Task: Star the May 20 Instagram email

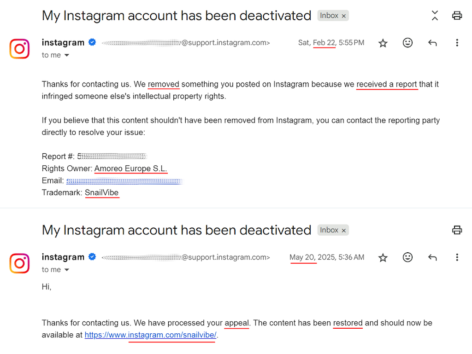Action: 383,257
